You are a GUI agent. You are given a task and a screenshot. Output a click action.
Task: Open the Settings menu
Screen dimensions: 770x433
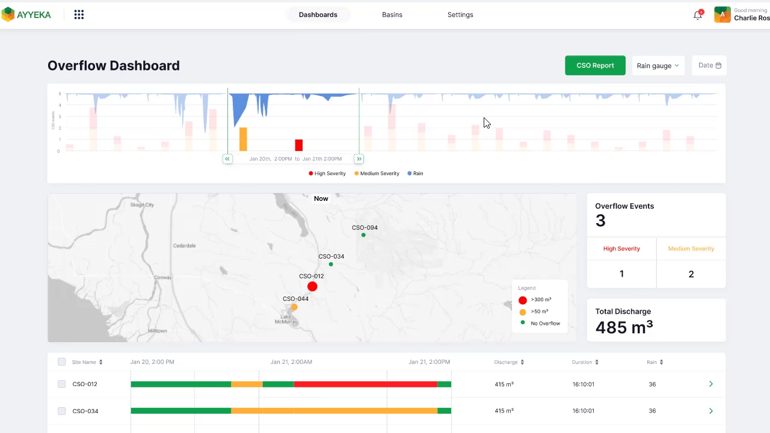coord(460,14)
